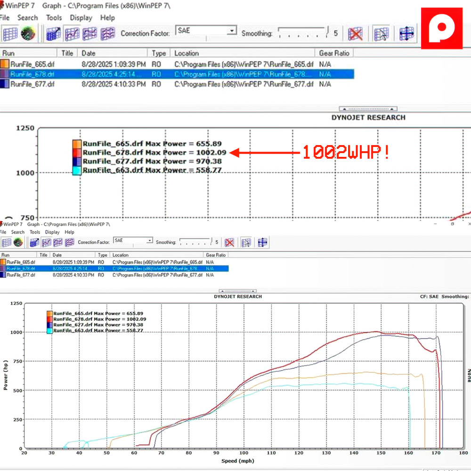Screen dimensions: 471x471
Task: Click the first grid icon in smaller toolbar
Action: coord(6,243)
